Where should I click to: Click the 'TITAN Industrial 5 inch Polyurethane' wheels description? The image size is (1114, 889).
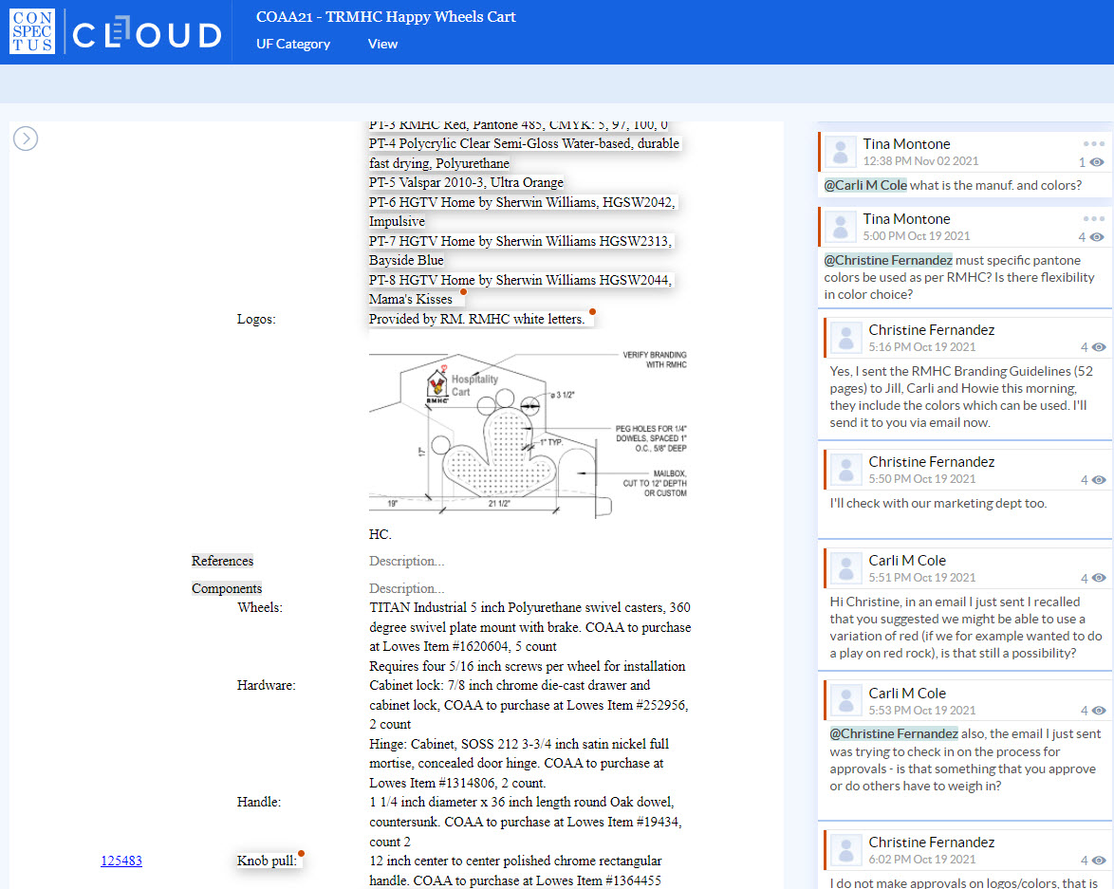click(x=530, y=627)
